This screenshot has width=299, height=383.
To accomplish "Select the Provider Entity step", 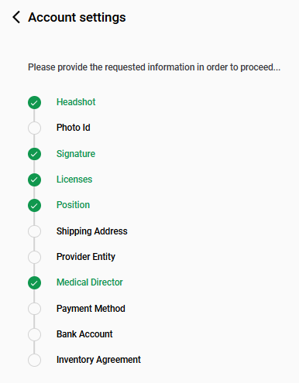I will (x=86, y=257).
